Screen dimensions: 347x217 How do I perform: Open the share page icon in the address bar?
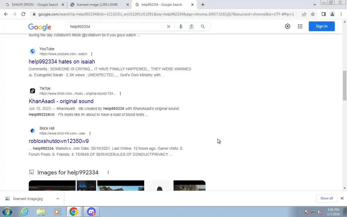(304, 14)
